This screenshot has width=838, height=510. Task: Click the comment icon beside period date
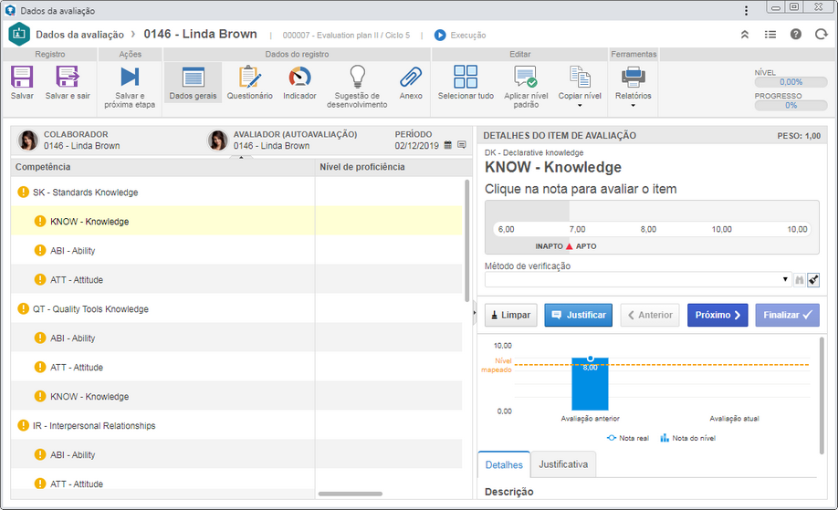click(462, 145)
